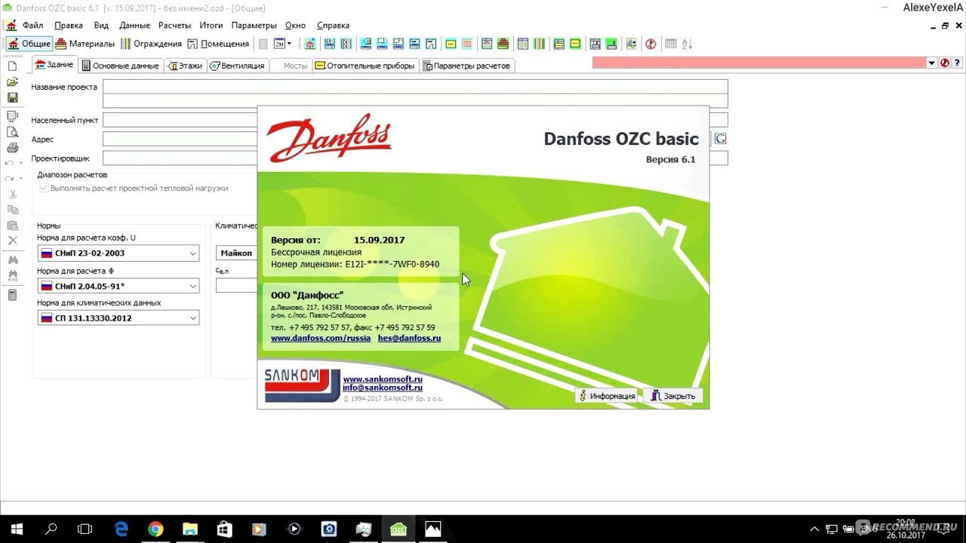
Task: Switch to the Вентиляция tab
Action: click(237, 66)
